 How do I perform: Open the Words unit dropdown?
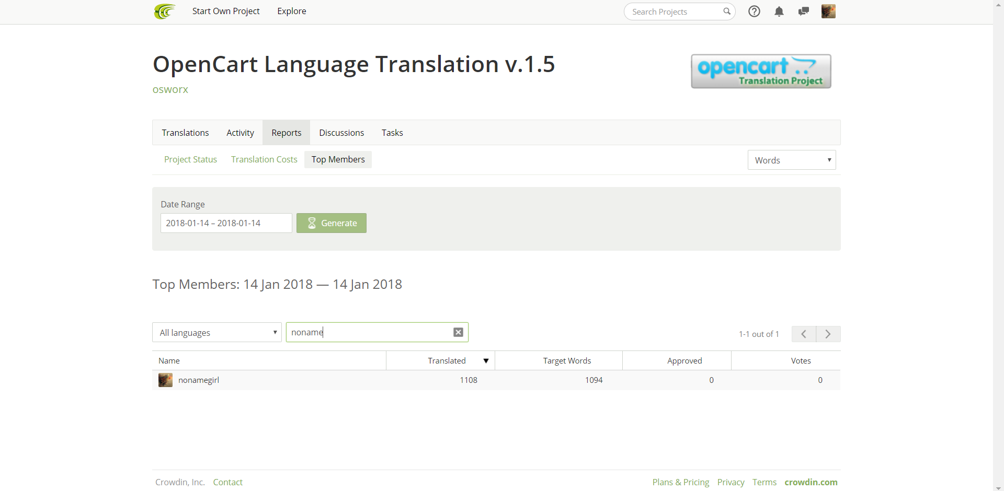point(792,160)
